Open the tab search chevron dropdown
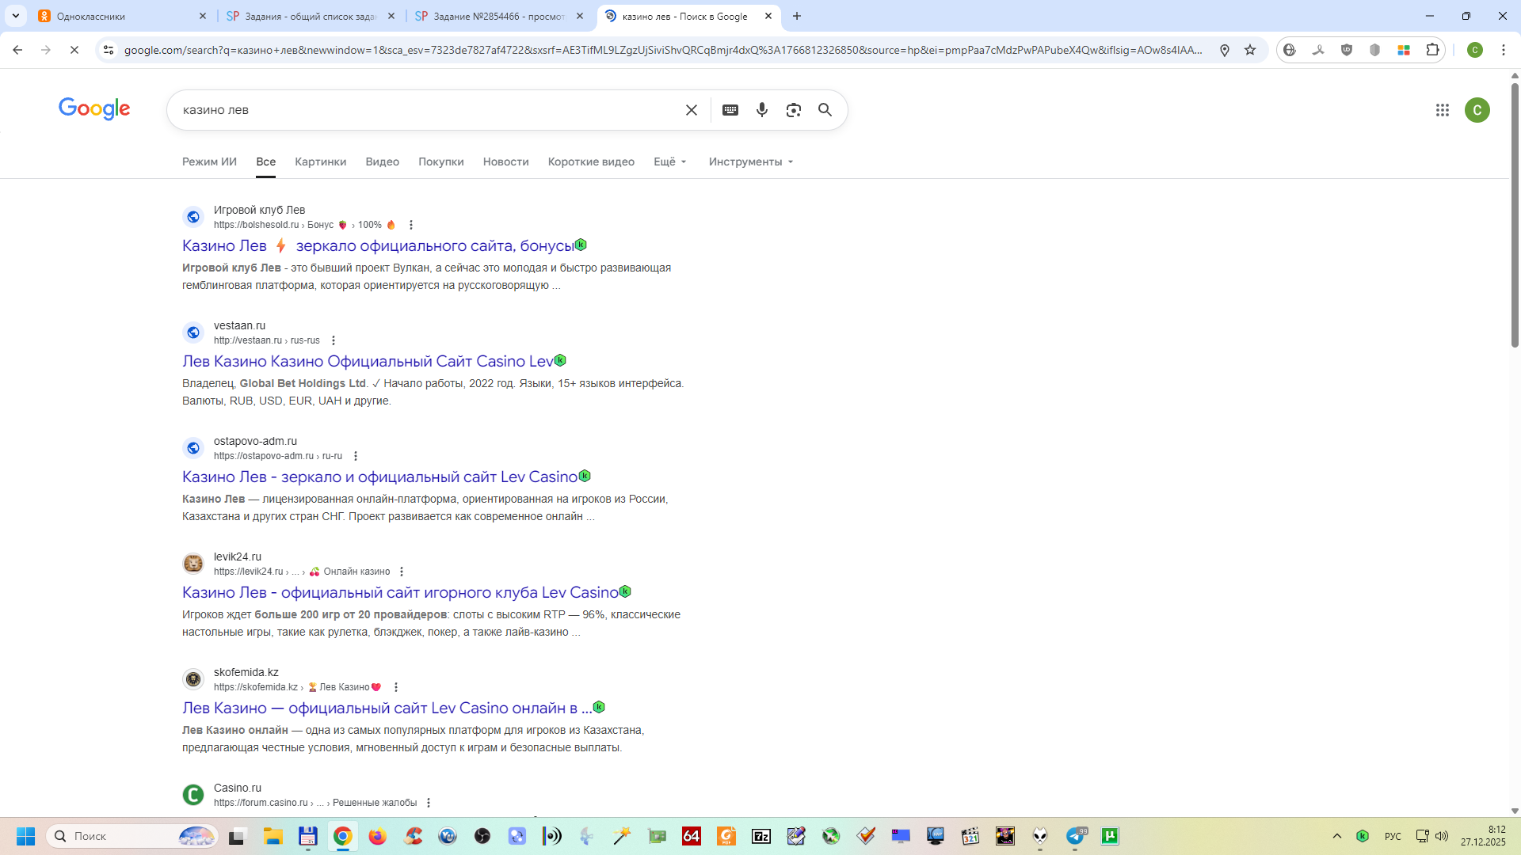Screen dimensions: 1521x855 (x=16, y=16)
